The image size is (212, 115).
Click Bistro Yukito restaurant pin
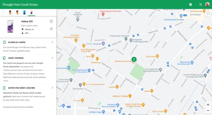(166, 111)
